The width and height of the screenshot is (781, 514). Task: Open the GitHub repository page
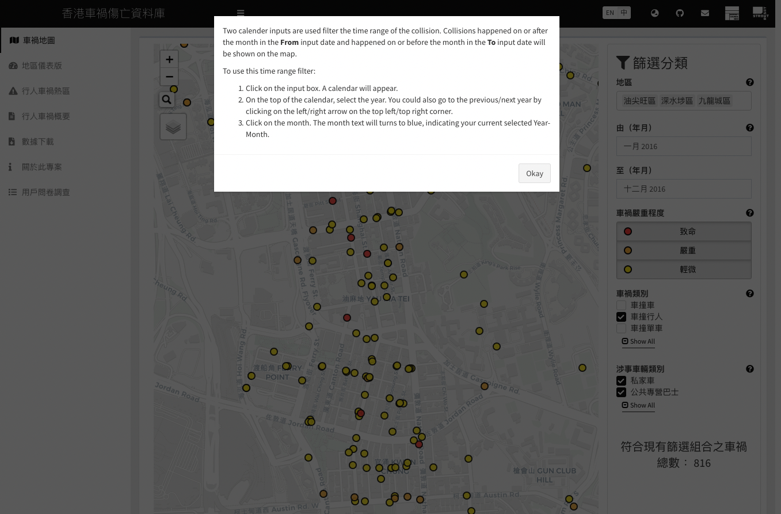point(680,13)
